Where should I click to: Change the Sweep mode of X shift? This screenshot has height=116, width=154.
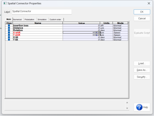click(x=120, y=32)
